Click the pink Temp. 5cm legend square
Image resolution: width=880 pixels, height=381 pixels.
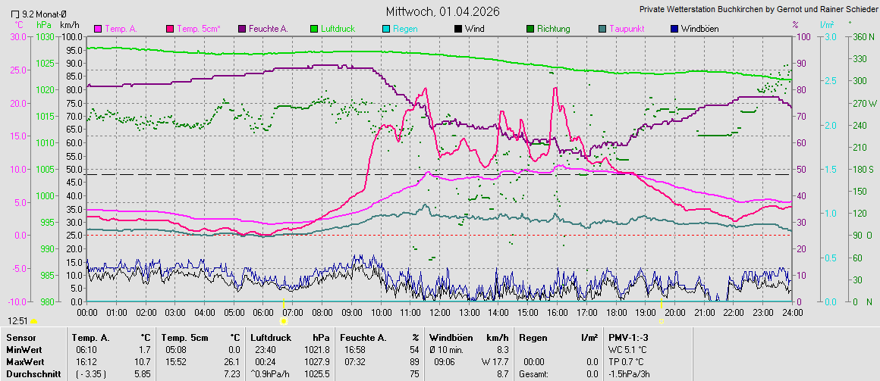170,29
